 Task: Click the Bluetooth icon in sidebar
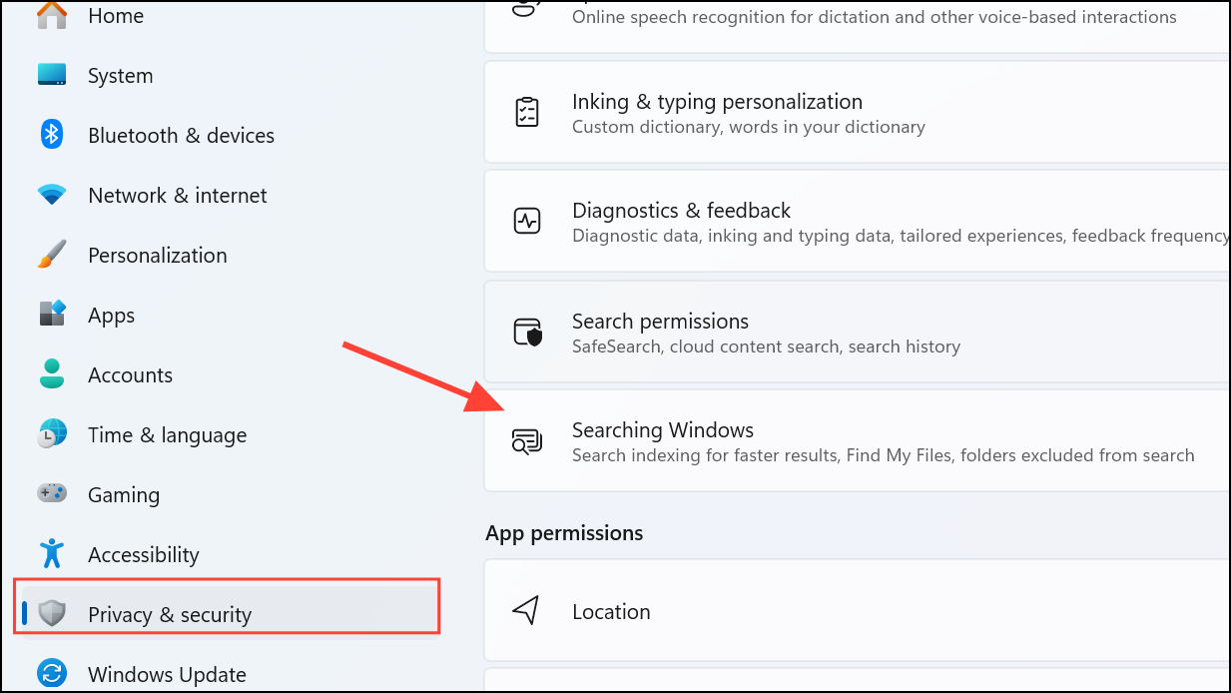(52, 135)
